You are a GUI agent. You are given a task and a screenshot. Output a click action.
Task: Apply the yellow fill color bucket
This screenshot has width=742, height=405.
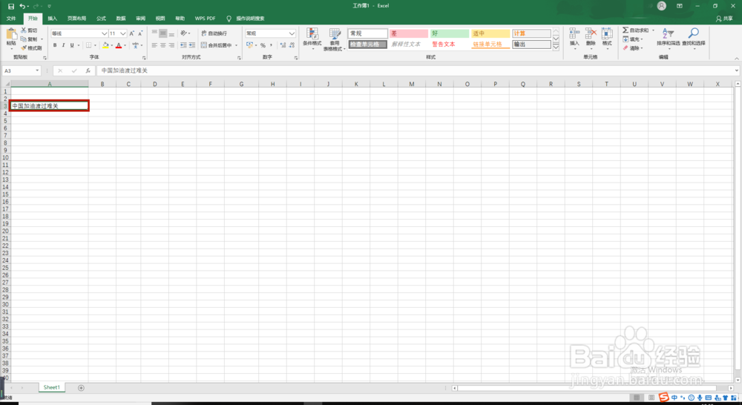(x=105, y=45)
